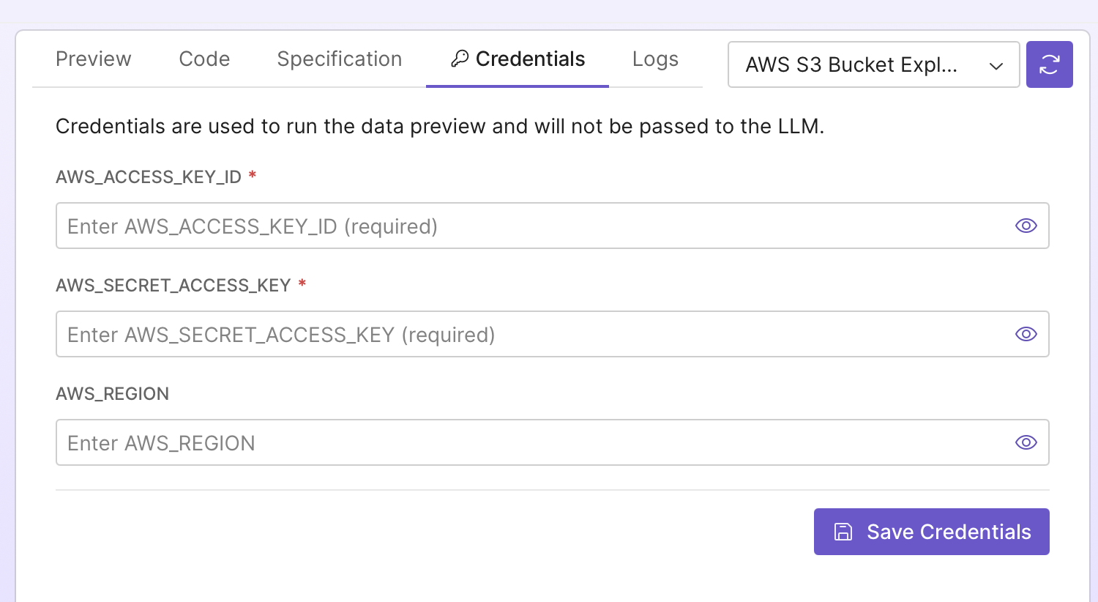Click the eye icon in the AWS_REGION field

click(x=1026, y=442)
